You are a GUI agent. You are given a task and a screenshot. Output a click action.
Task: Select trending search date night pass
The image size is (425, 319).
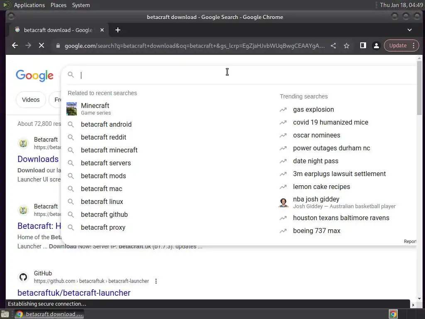click(x=315, y=161)
